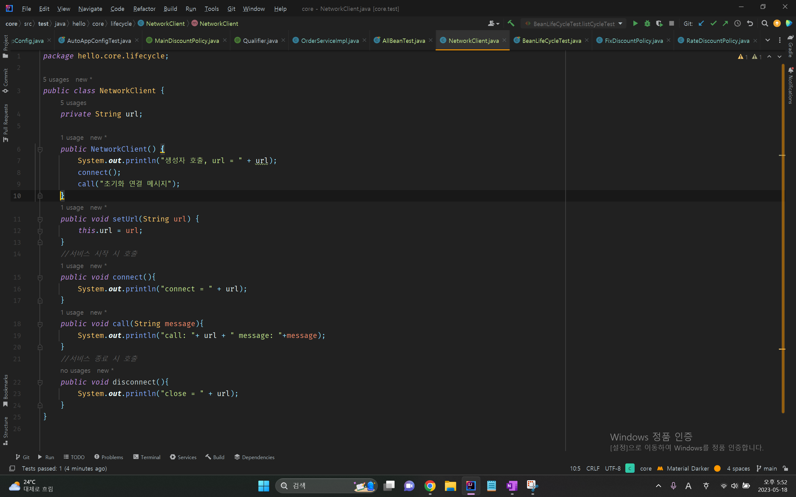Click lifecycle breadcrumb in navigation bar
Image resolution: width=796 pixels, height=497 pixels.
[x=121, y=24]
